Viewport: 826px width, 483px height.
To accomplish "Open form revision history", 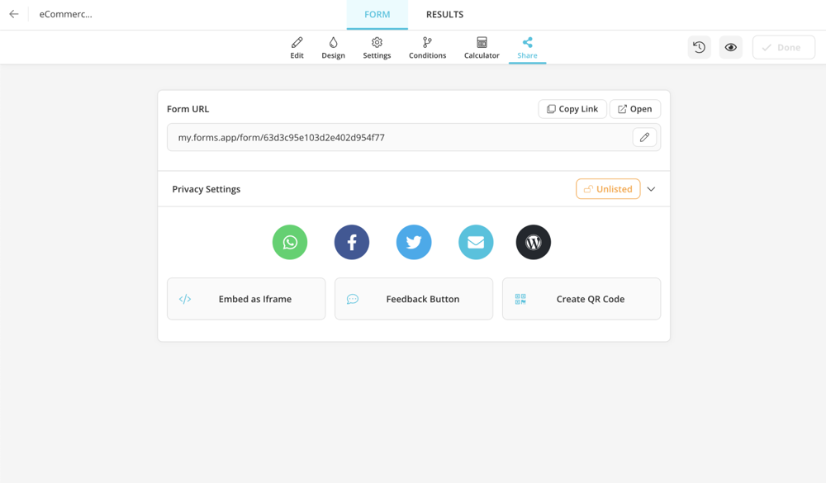I will 699,48.
